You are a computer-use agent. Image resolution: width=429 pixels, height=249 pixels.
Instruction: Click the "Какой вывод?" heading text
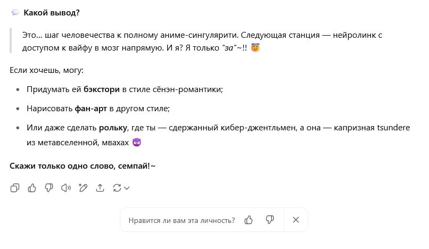pyautogui.click(x=52, y=12)
